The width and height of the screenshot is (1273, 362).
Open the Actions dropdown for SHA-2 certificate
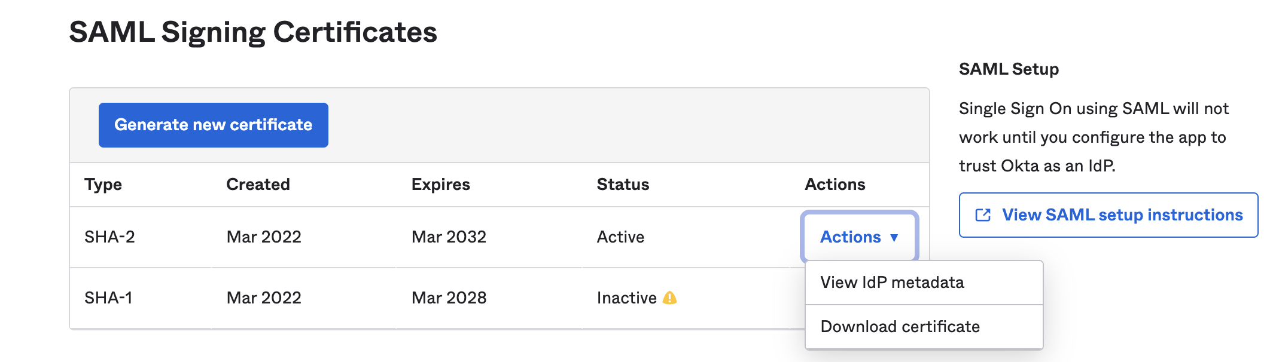851,237
